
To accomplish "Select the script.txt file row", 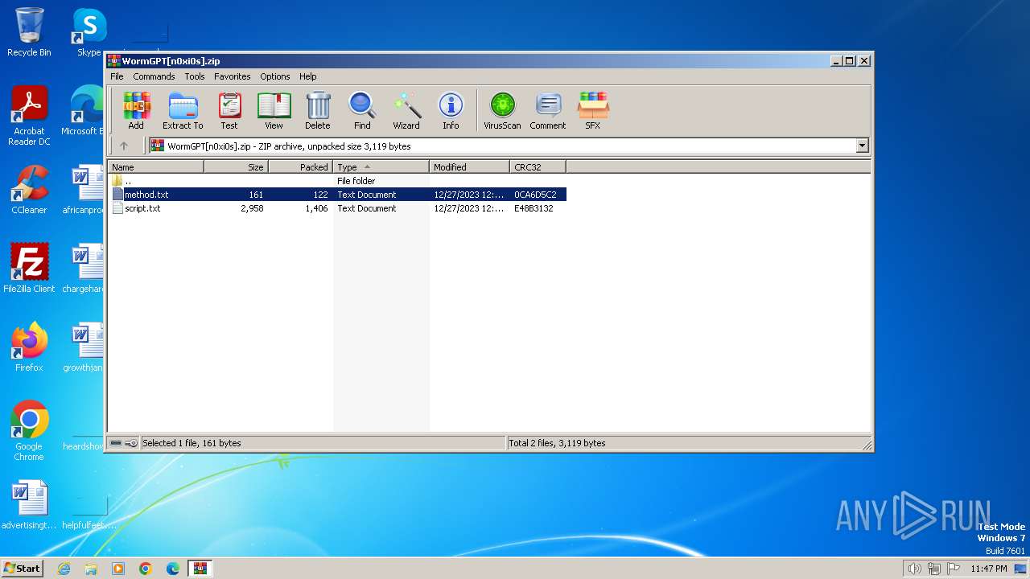I will (x=338, y=208).
